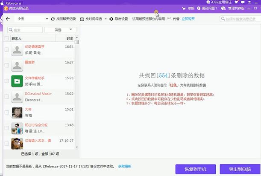Screen dimensions: 261x176
Task: Click the 立即购买 buy now link
Action: (188, 19)
